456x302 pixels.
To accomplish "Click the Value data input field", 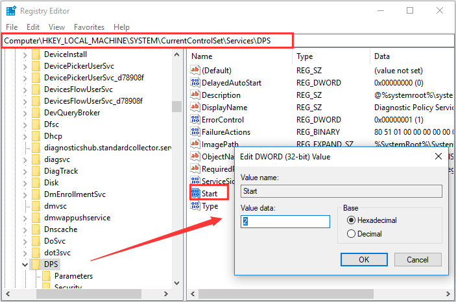I will pos(285,222).
